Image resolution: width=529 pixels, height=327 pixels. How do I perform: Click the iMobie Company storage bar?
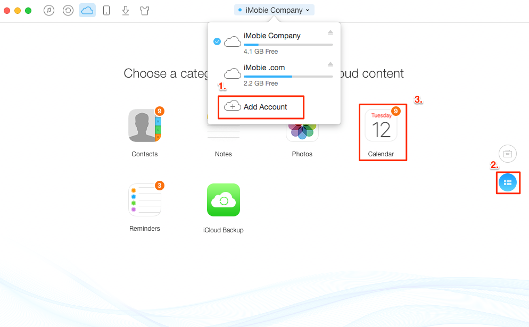288,45
